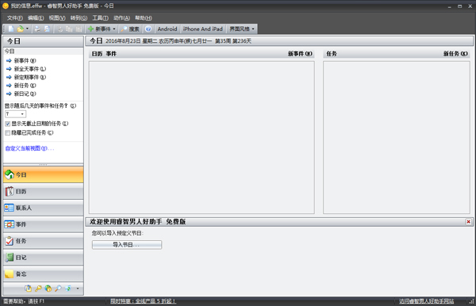Click the window resize grip in the status bar corner
Screen dimensions: 476x306
472,301
